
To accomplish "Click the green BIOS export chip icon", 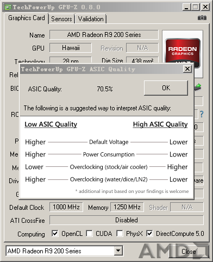I will [x=198, y=87].
